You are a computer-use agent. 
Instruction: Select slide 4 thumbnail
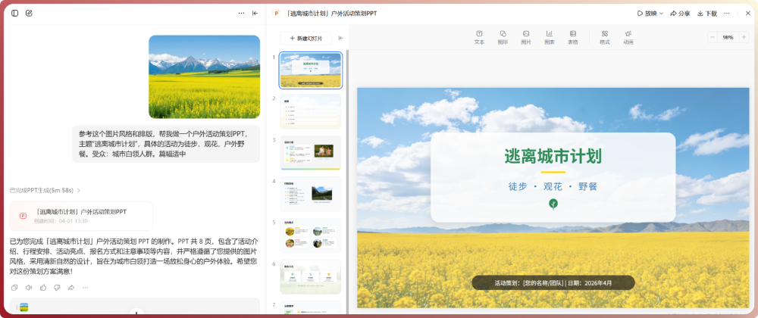[x=310, y=194]
